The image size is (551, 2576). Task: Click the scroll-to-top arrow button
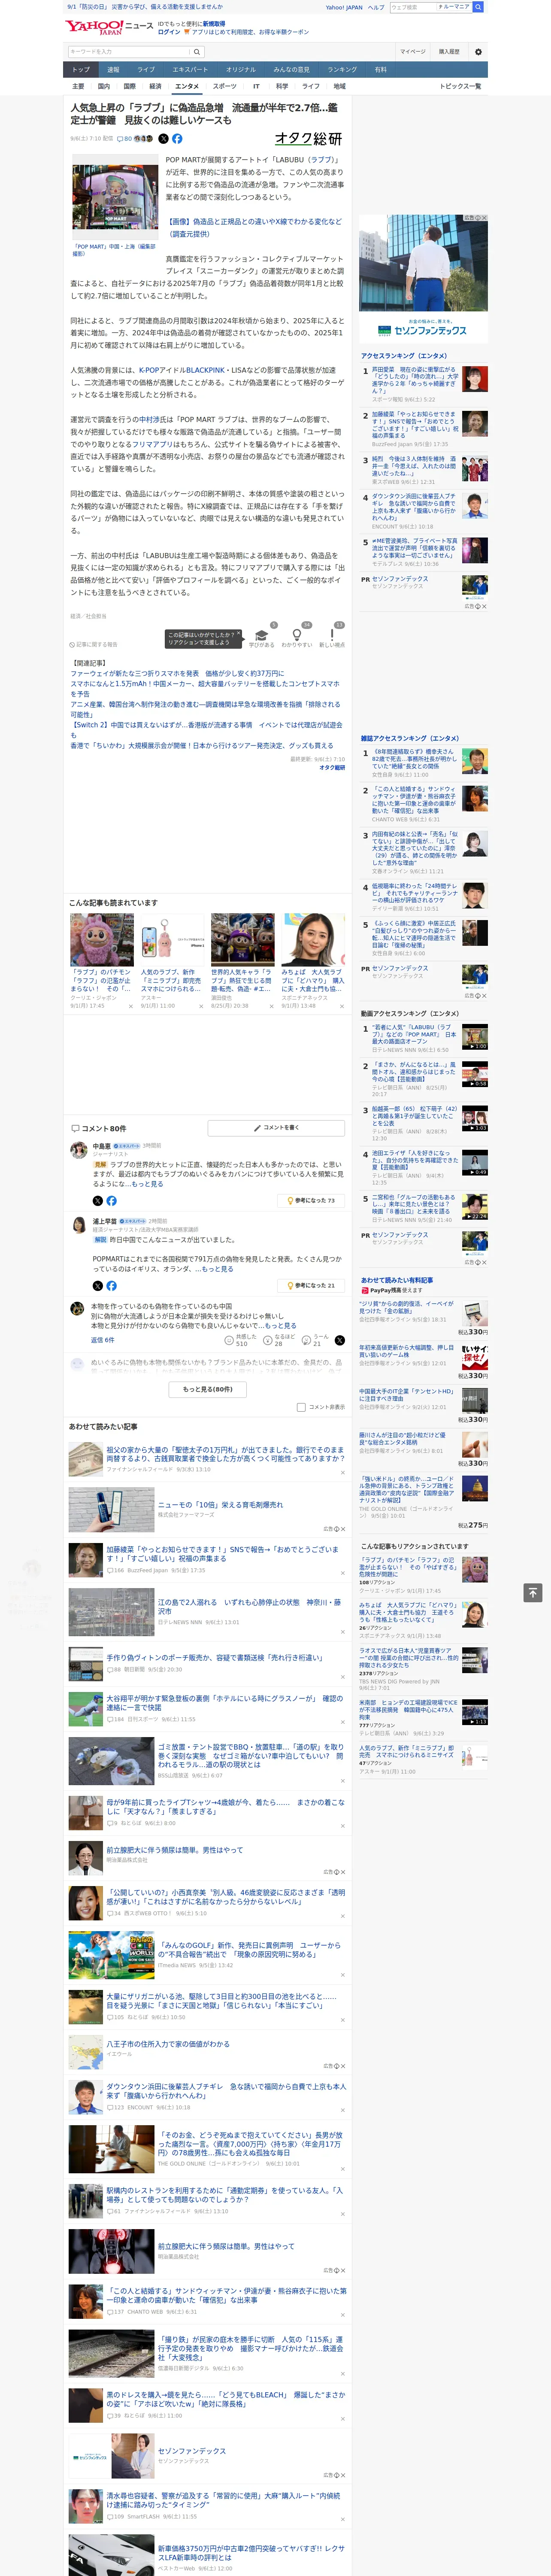(x=533, y=1592)
